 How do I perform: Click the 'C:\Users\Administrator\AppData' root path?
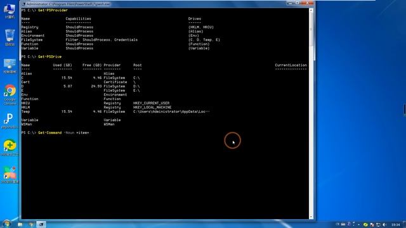pos(171,111)
